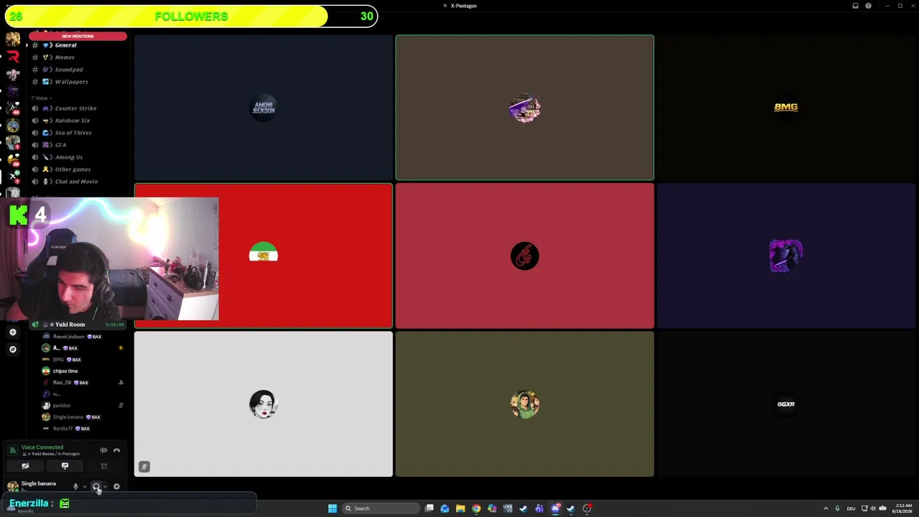The image size is (919, 517).
Task: Focus the red tile with calligraphy avatar
Action: click(x=525, y=256)
